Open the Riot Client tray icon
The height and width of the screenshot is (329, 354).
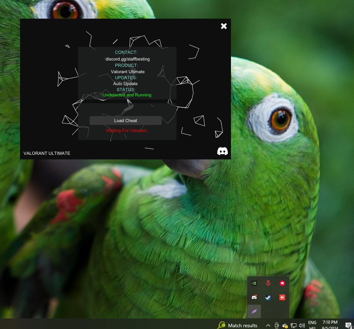point(282,283)
